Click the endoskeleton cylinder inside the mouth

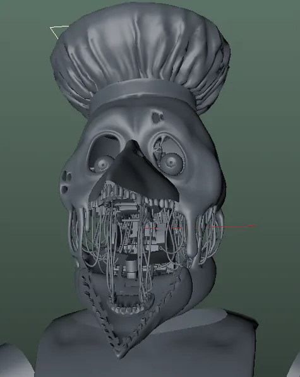[131, 268]
